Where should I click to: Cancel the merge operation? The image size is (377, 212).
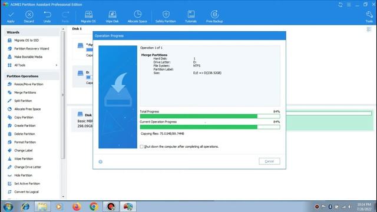click(x=269, y=161)
